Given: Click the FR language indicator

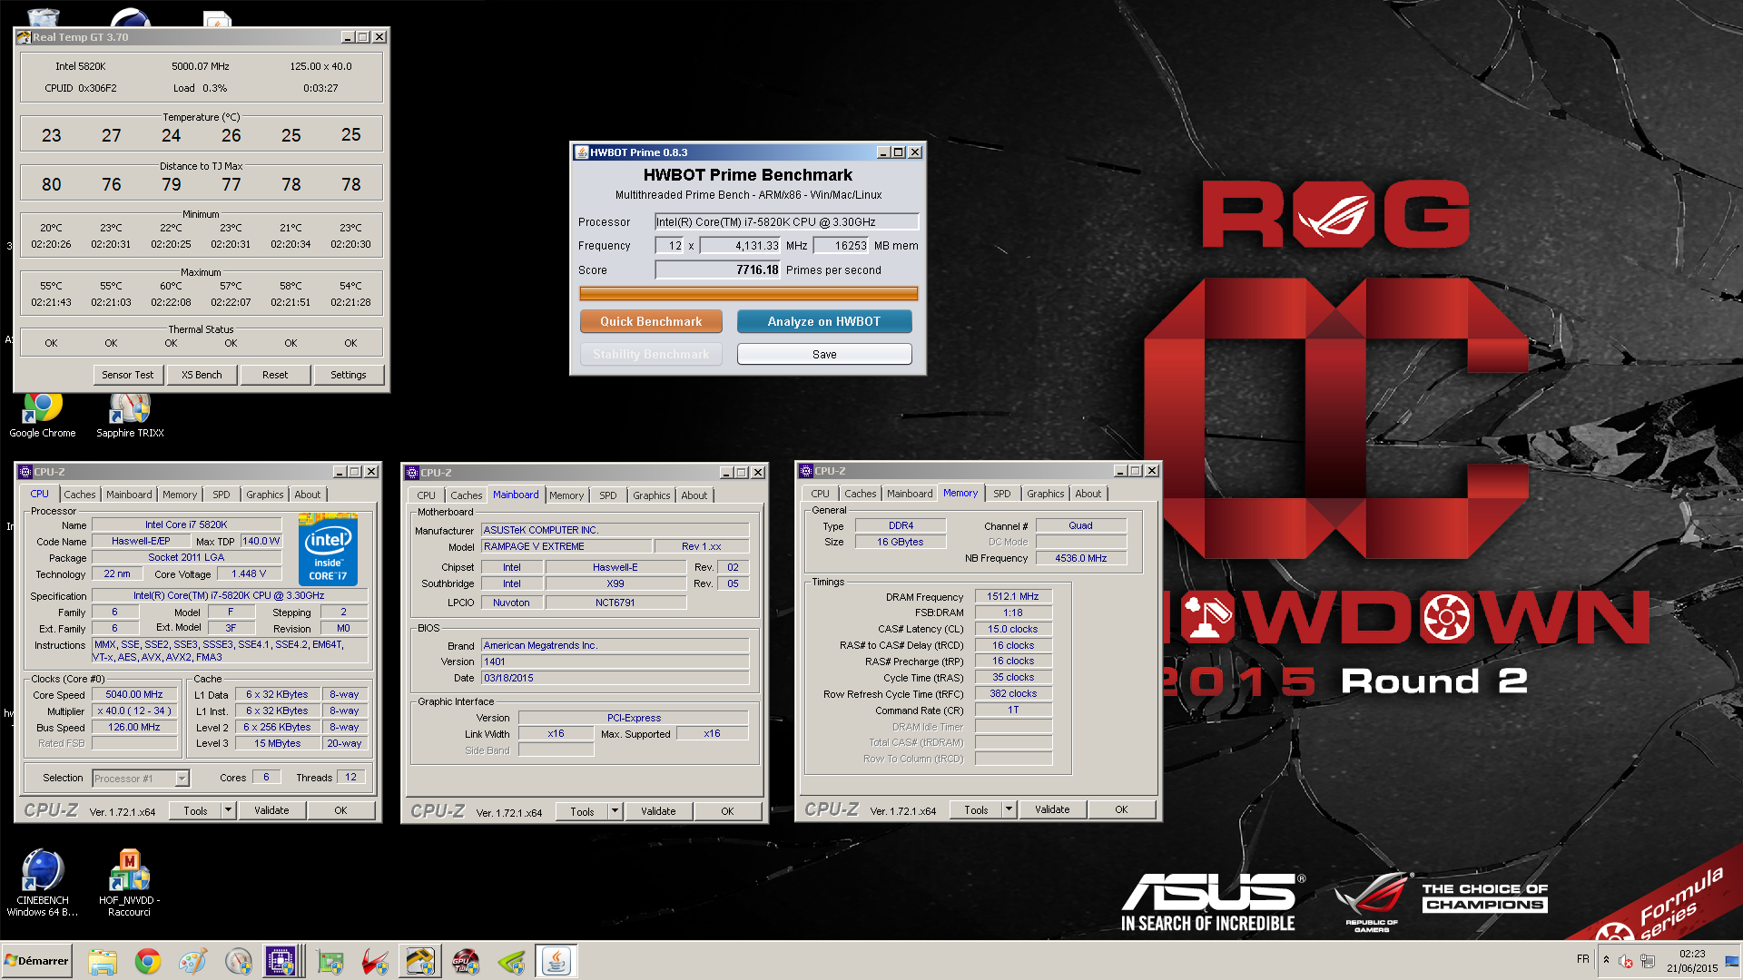Looking at the screenshot, I should (x=1583, y=959).
